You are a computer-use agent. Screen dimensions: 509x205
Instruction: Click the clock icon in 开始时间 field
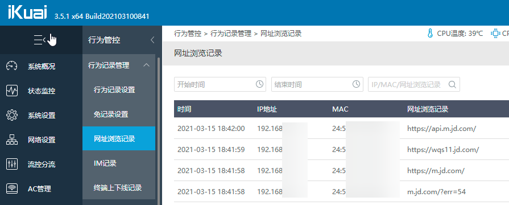pos(259,84)
